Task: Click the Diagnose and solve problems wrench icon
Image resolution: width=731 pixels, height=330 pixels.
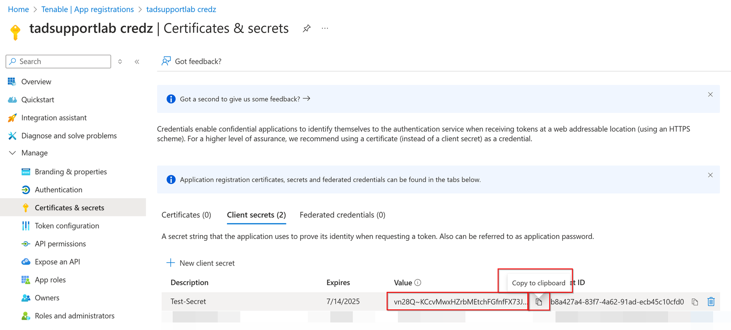Action: click(x=12, y=135)
